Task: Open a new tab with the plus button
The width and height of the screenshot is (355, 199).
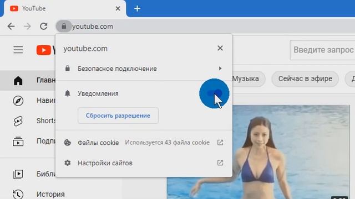Action: [137, 9]
